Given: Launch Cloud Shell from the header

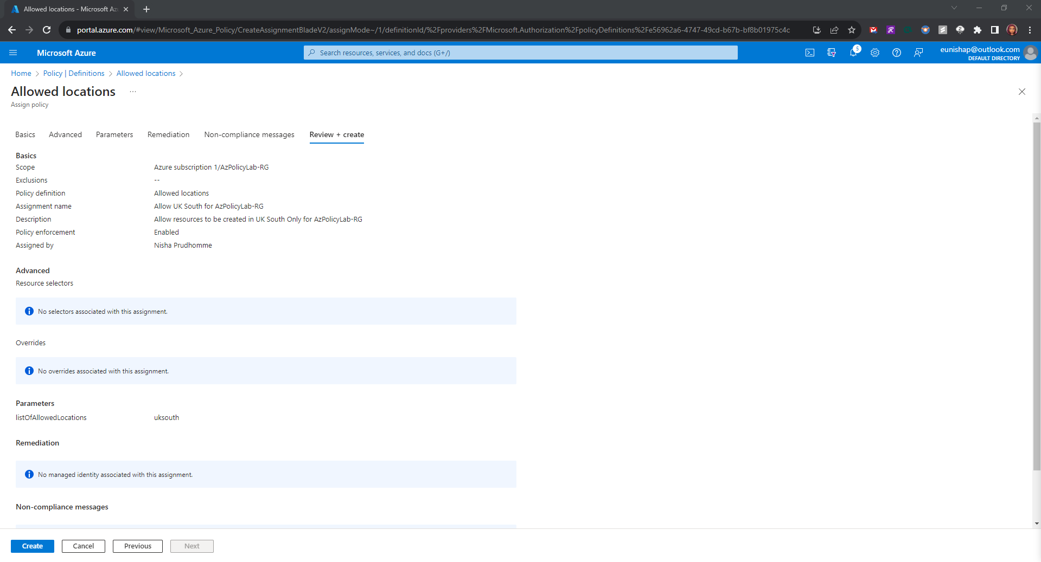Looking at the screenshot, I should coord(809,53).
